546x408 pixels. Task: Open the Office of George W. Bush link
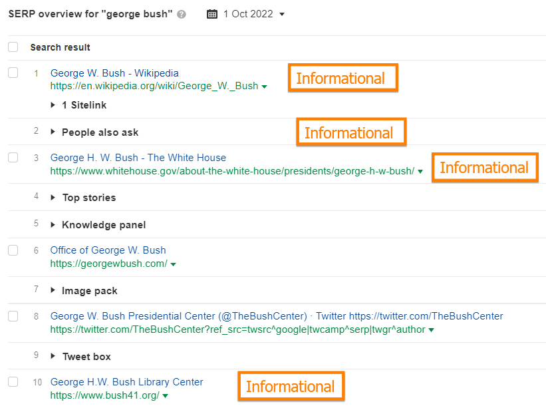[108, 250]
